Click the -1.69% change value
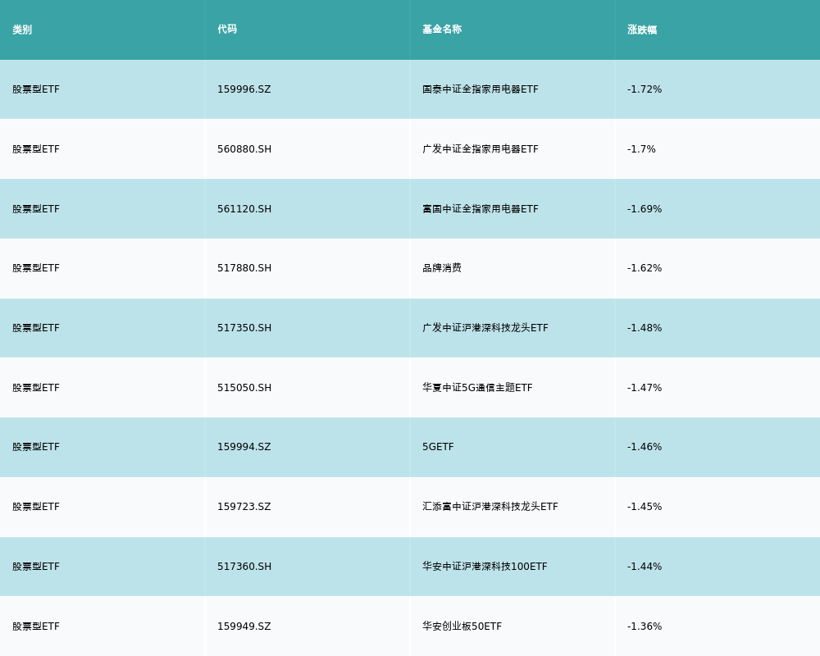This screenshot has height=656, width=820. [x=645, y=209]
